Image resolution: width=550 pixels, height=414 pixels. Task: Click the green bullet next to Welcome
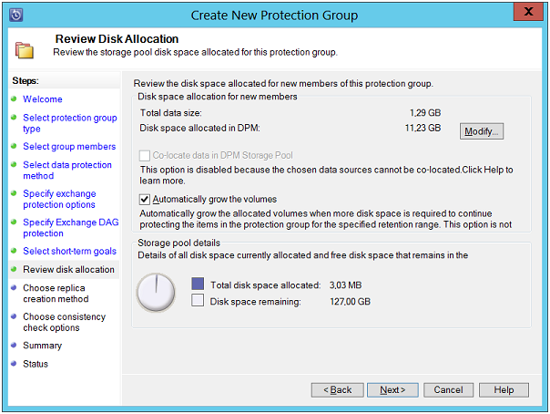pyautogui.click(x=14, y=99)
